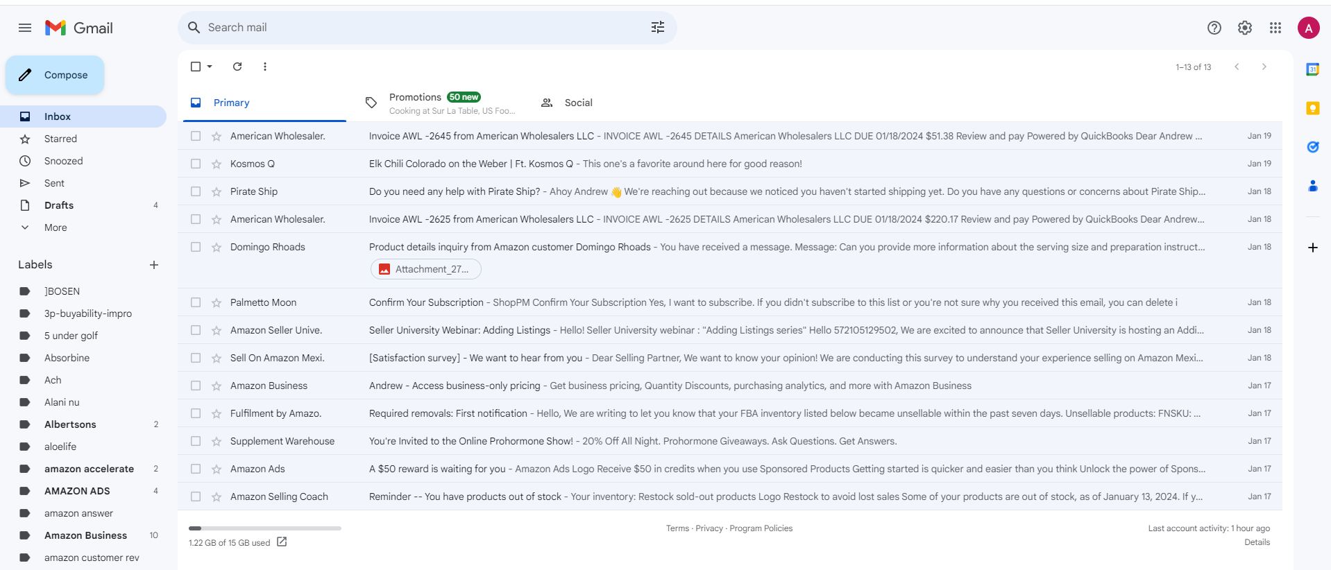Select the Pirate Ship email checkbox
The width and height of the screenshot is (1331, 570).
196,191
